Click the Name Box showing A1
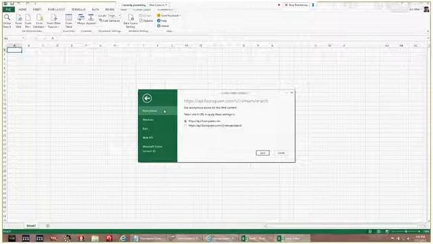The height and width of the screenshot is (244, 433). tap(14, 38)
